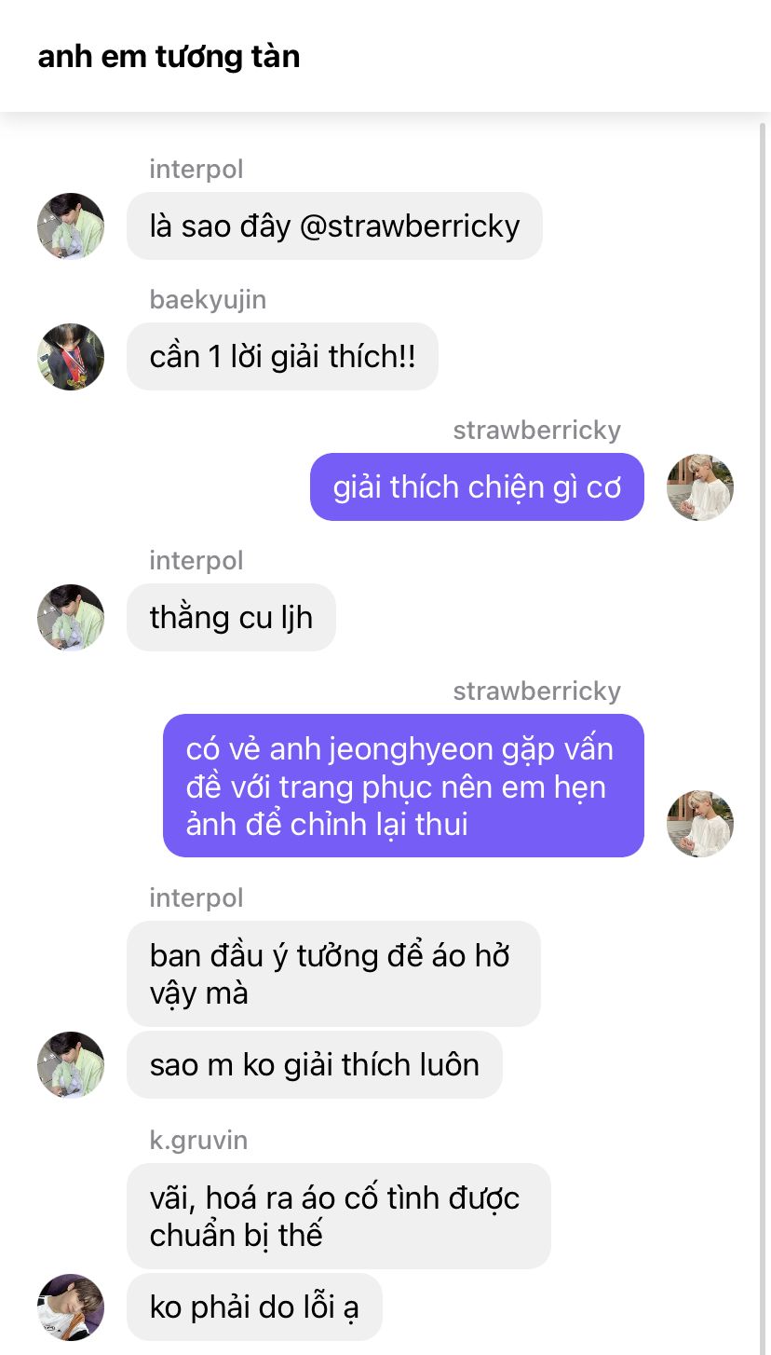Tap interpol's avatar beside 'sao m ko giải thích luôn'
The image size is (771, 1355).
pyautogui.click(x=71, y=1064)
